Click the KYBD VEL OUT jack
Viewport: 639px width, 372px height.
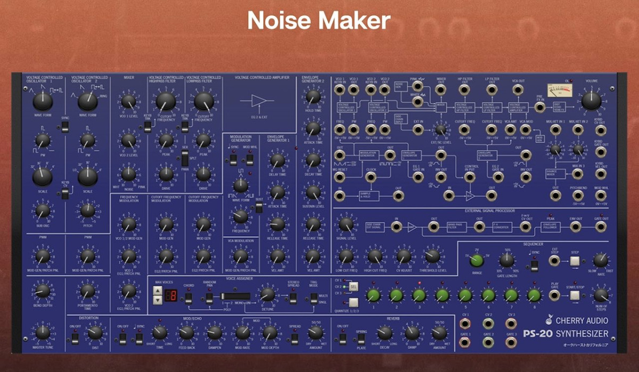point(601,173)
